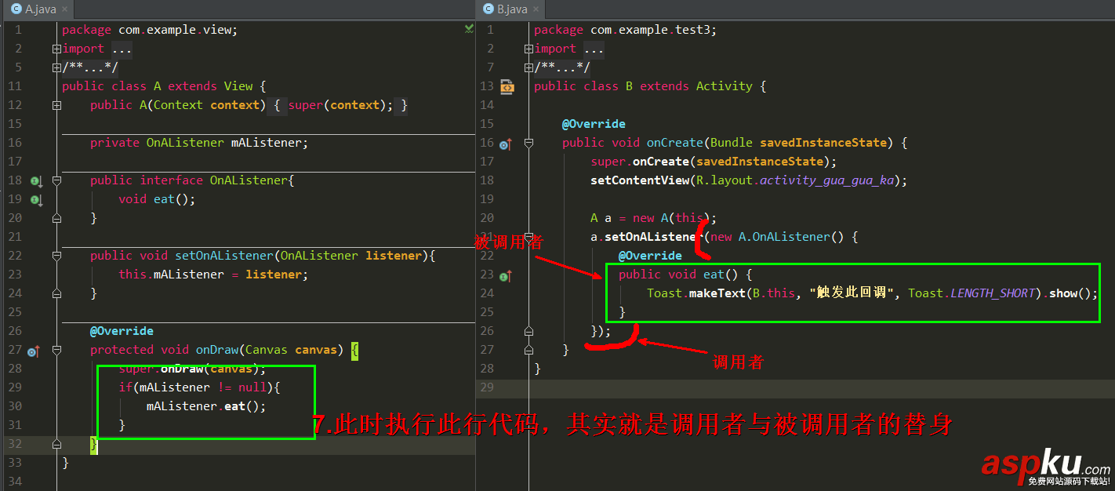1115x491 pixels.
Task: Click 'LENGTH_SHORT' constant in B.java
Action: click(x=993, y=293)
